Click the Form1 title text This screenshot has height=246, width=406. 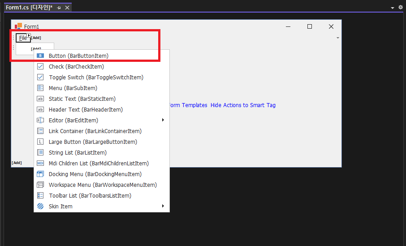31,26
